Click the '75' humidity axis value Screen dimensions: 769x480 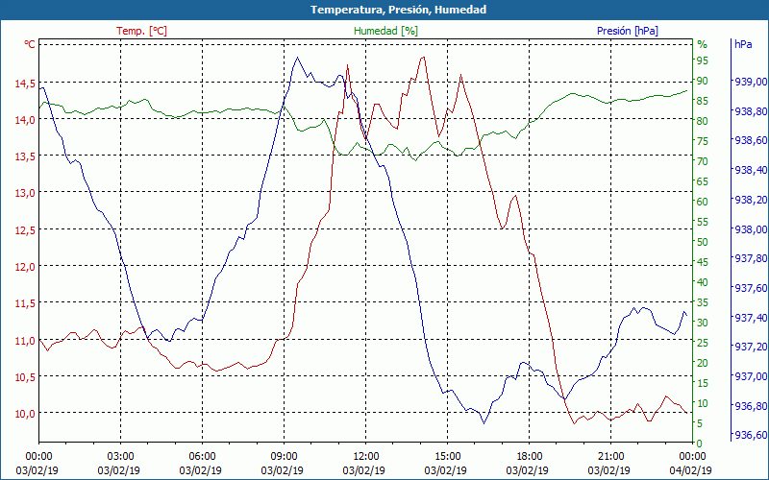pyautogui.click(x=703, y=141)
